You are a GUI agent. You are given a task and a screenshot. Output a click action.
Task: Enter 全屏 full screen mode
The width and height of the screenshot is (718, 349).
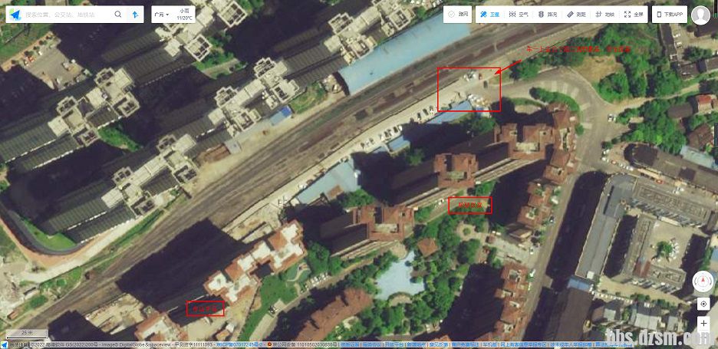[x=634, y=15]
